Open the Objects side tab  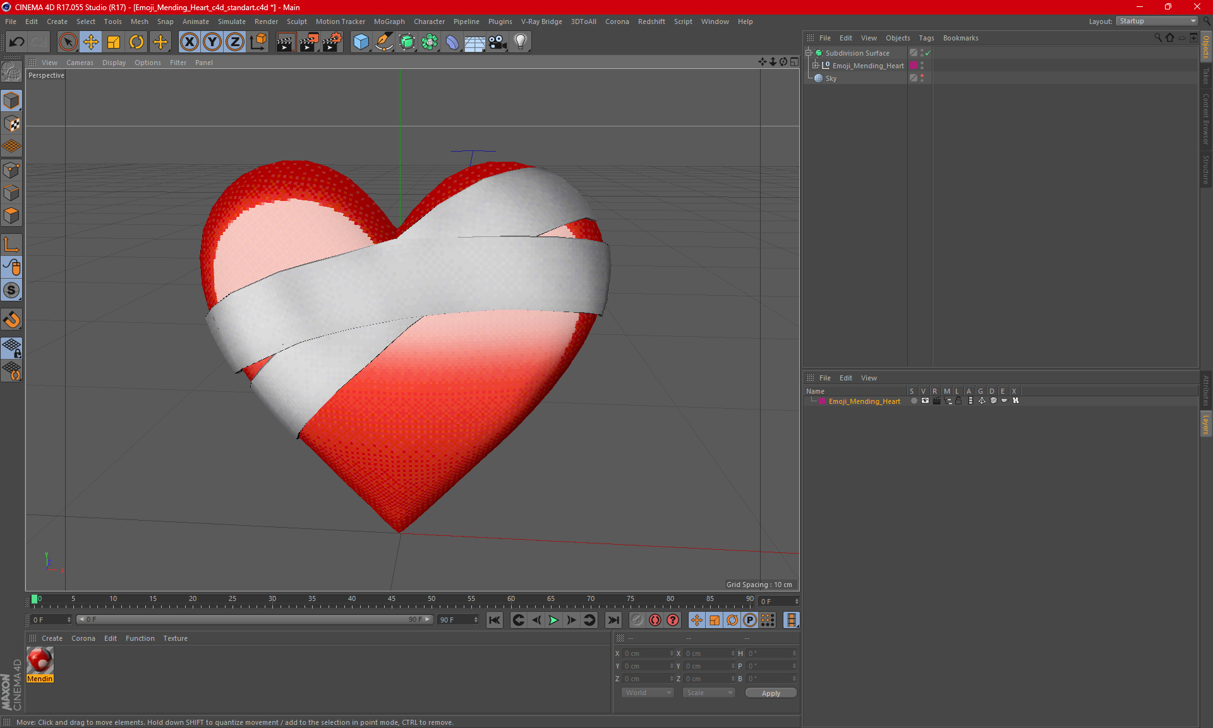pyautogui.click(x=1206, y=47)
